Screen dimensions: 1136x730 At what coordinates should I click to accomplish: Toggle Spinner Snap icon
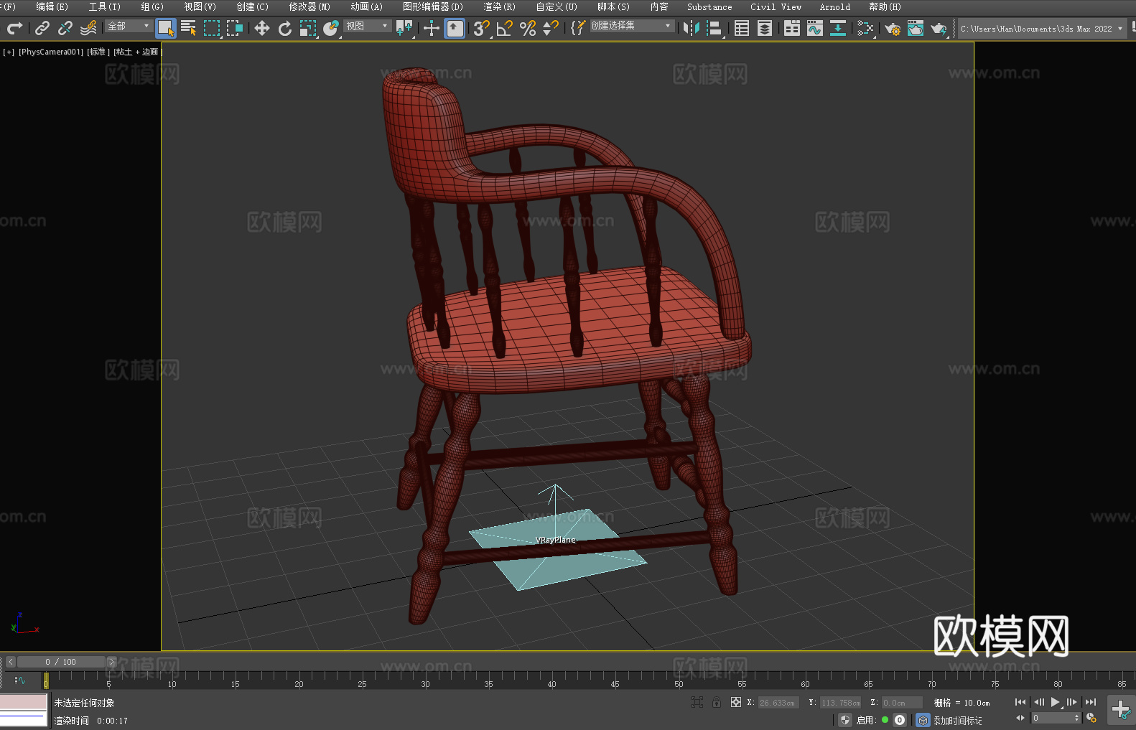tap(551, 28)
